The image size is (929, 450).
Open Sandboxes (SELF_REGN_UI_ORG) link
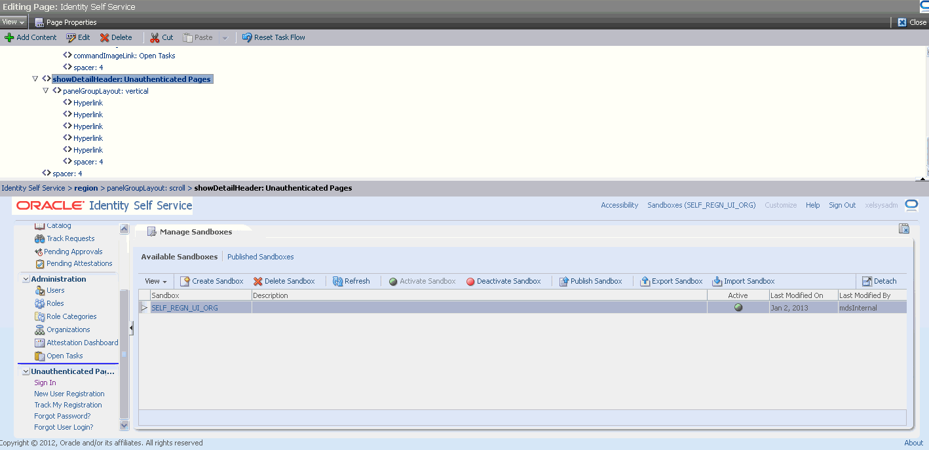pyautogui.click(x=701, y=205)
